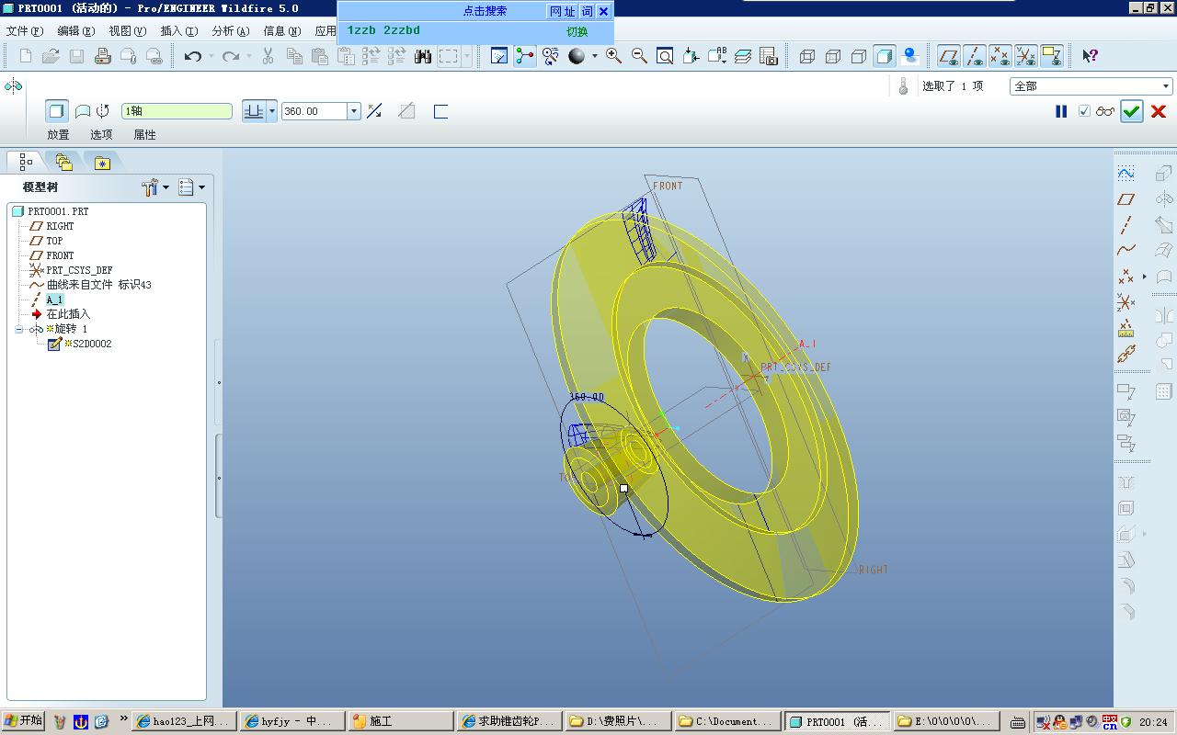Open the 选项 options panel
The image size is (1177, 735).
point(101,135)
